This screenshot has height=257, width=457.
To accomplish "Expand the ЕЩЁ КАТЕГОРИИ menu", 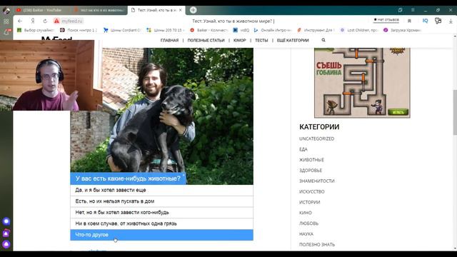I will [x=293, y=41].
